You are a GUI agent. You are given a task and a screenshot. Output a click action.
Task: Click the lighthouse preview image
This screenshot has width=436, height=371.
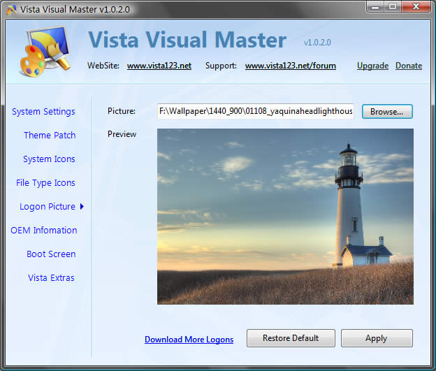point(285,216)
